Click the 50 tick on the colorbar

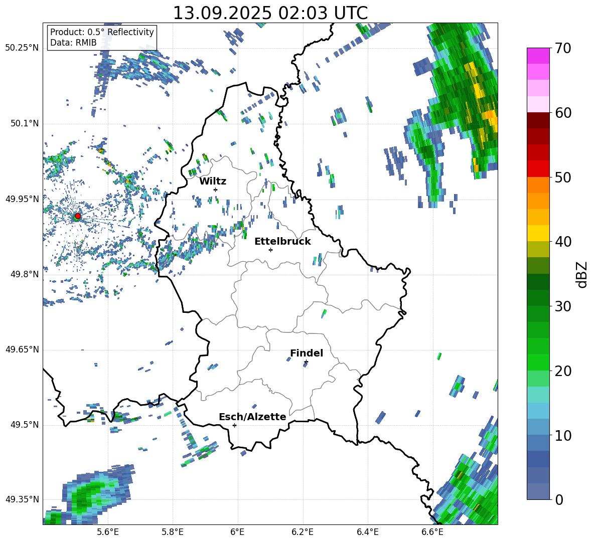pyautogui.click(x=563, y=177)
